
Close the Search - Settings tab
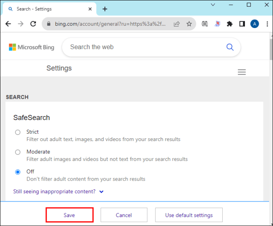point(90,9)
